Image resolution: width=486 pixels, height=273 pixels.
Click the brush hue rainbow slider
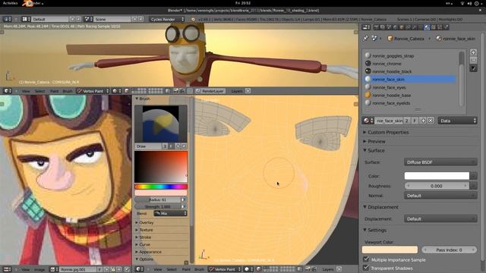pyautogui.click(x=161, y=187)
